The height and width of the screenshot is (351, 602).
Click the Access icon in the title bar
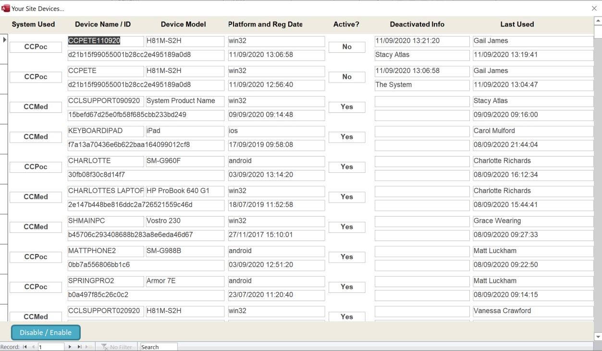point(6,8)
